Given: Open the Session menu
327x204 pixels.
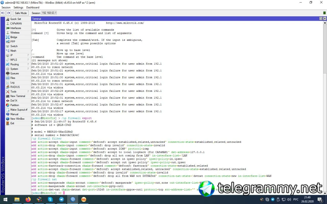Looking at the screenshot, I should click(6, 7).
